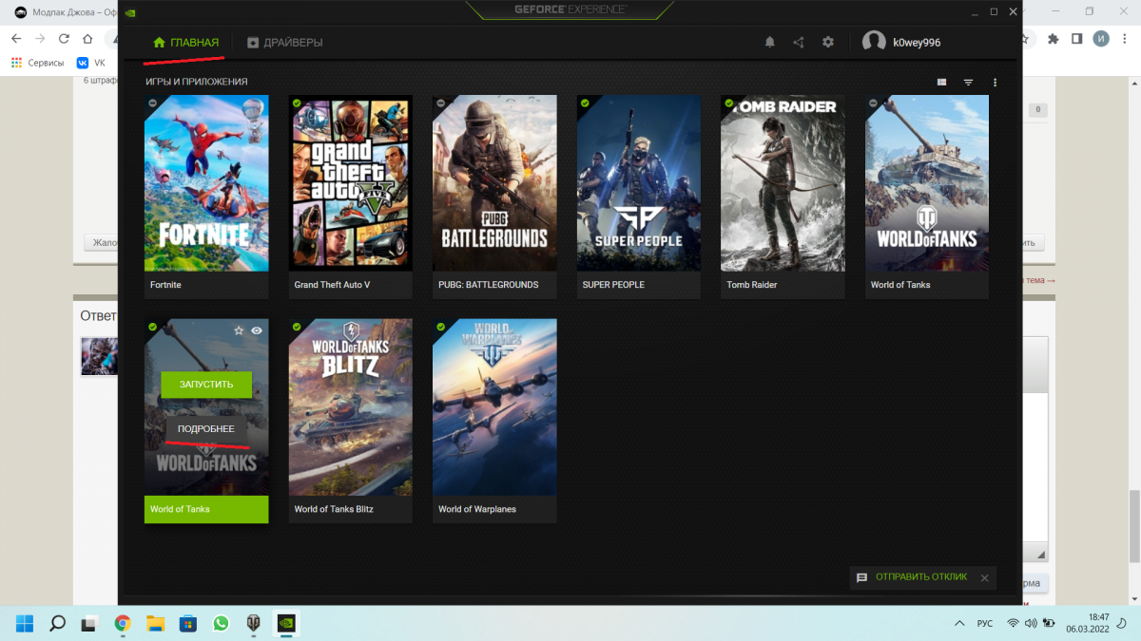This screenshot has width=1141, height=641.
Task: Go back in the Chrome browser
Action: 15,39
